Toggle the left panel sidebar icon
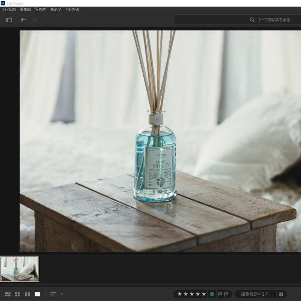This screenshot has width=301, height=301. coord(9,20)
